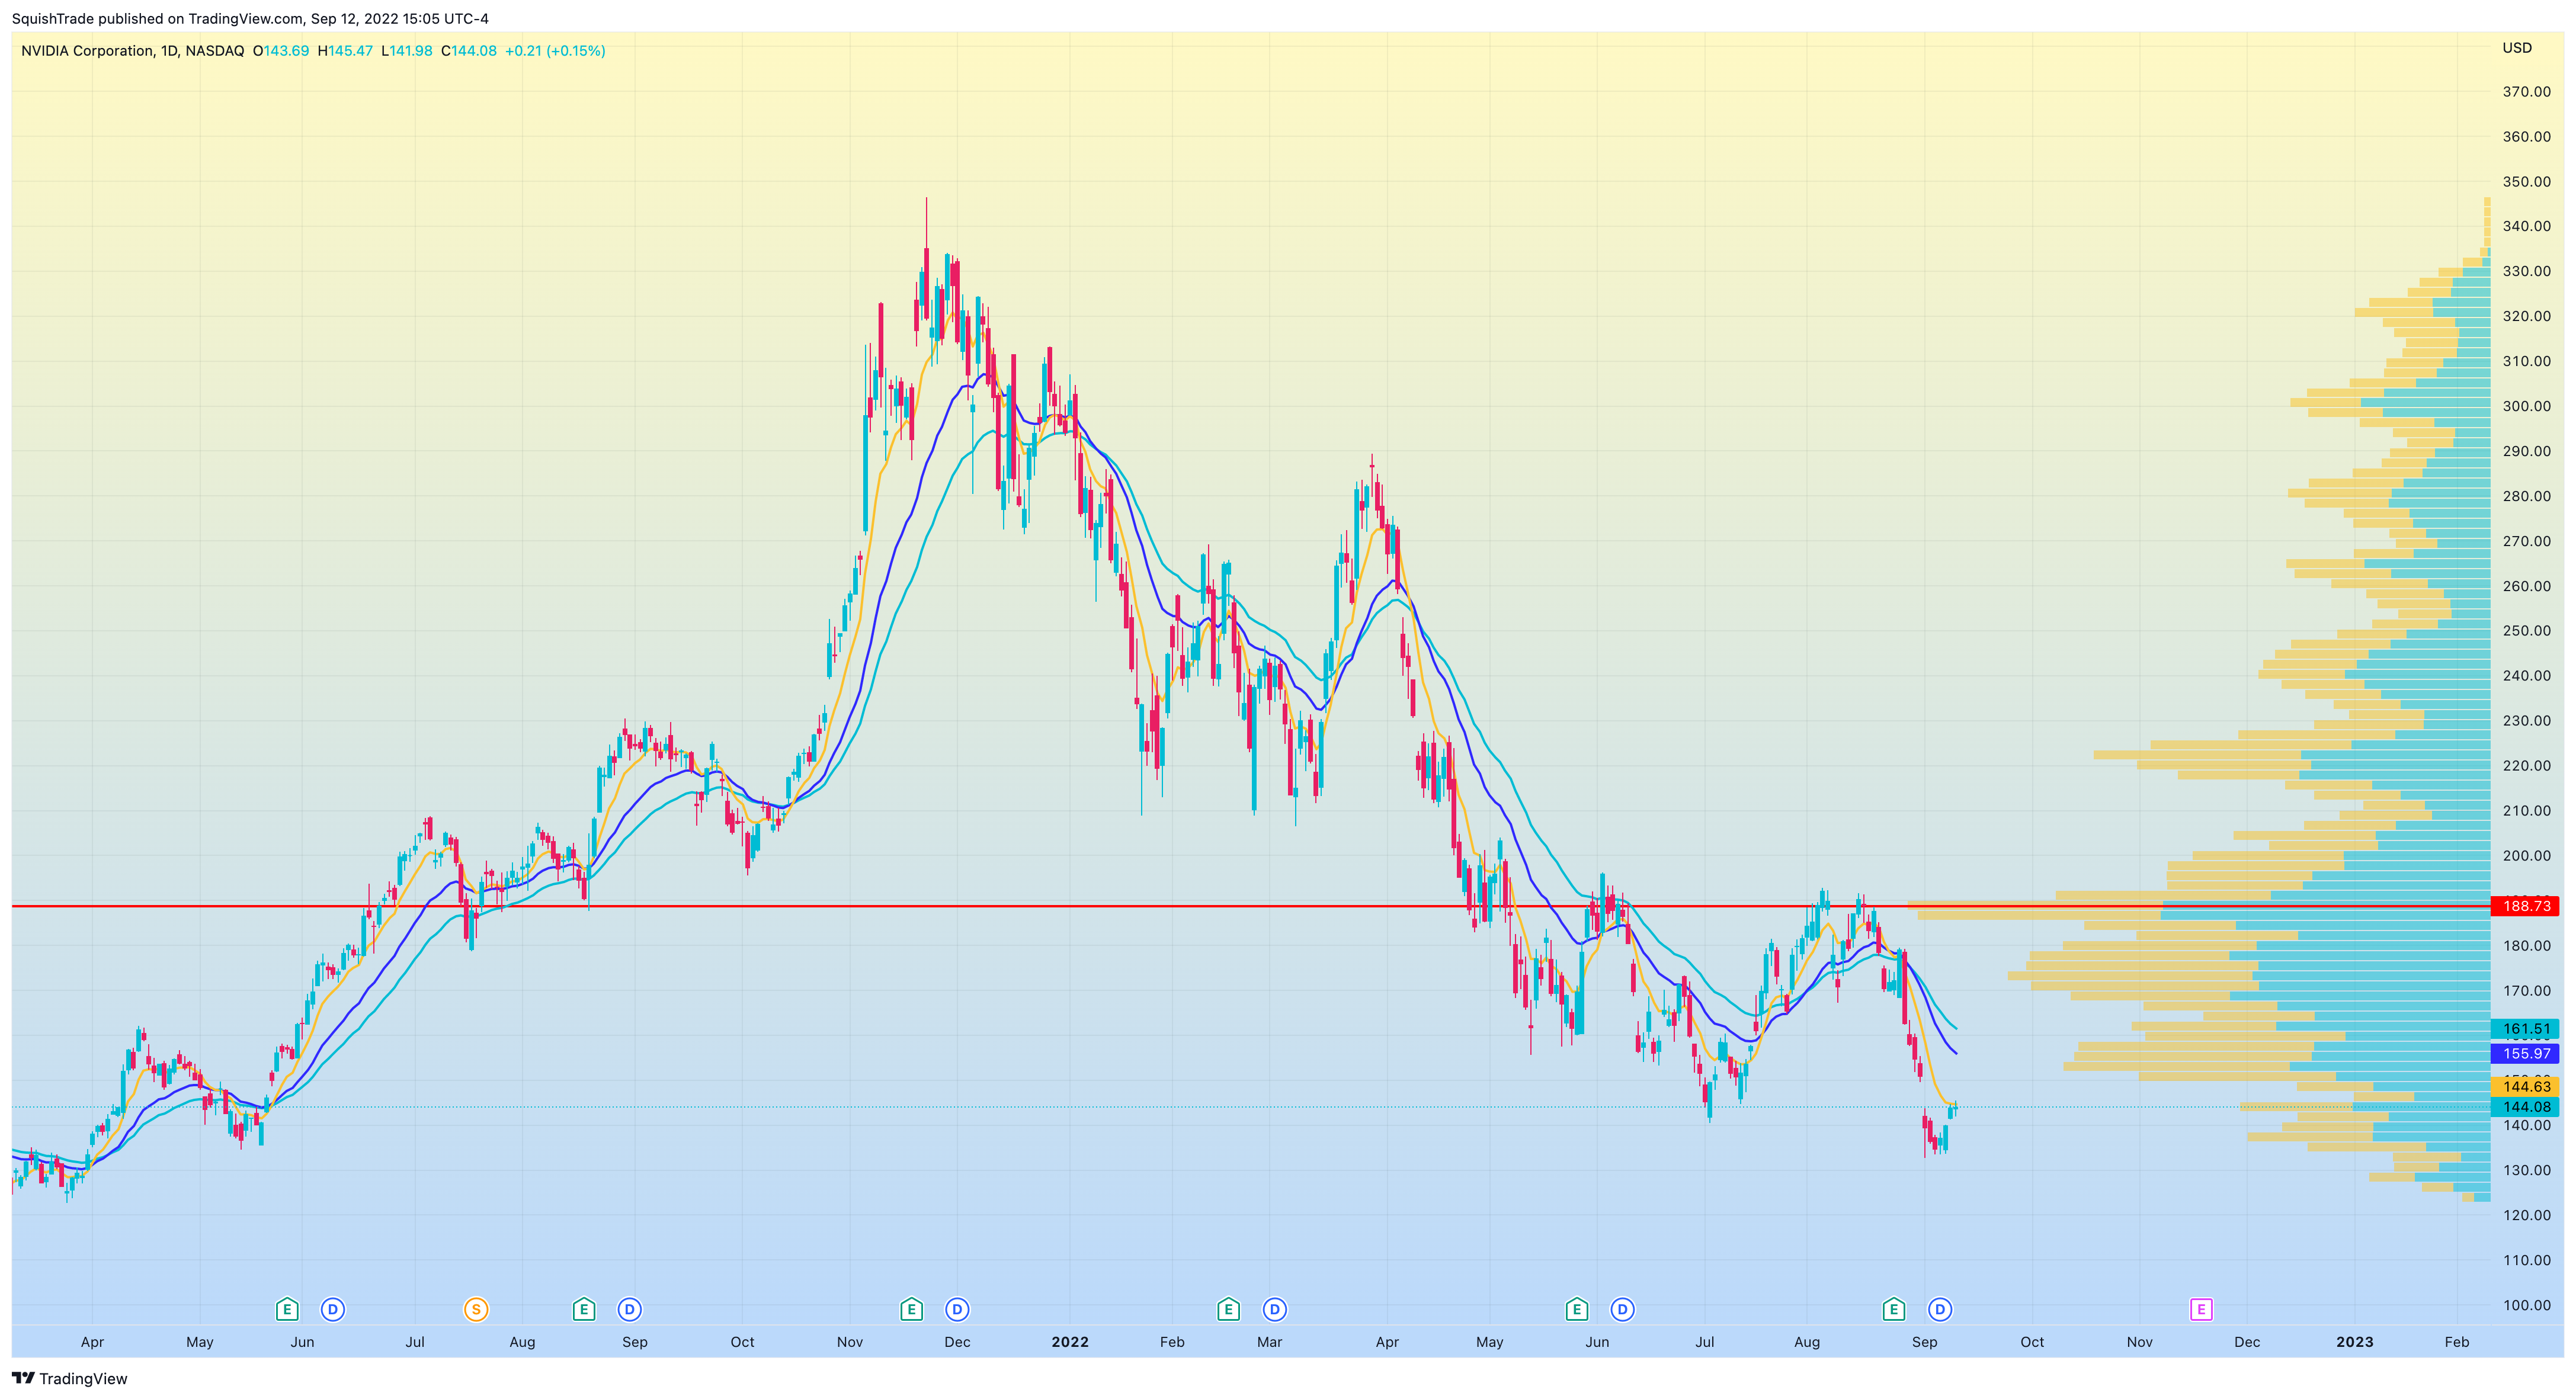Open the earnings 'E' marker after Aug 2021

(584, 1309)
